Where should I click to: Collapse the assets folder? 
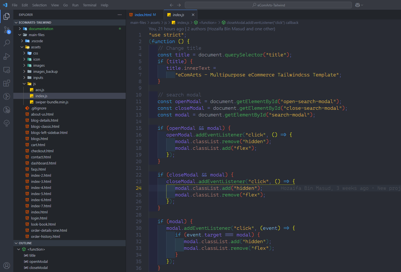pyautogui.click(x=22, y=47)
